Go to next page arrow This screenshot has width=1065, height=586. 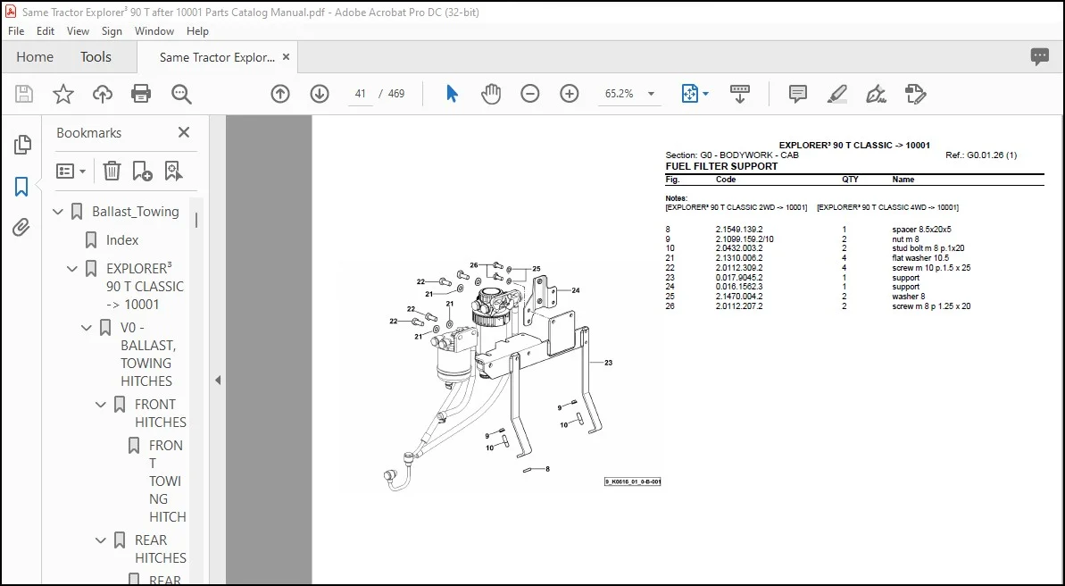[x=320, y=94]
